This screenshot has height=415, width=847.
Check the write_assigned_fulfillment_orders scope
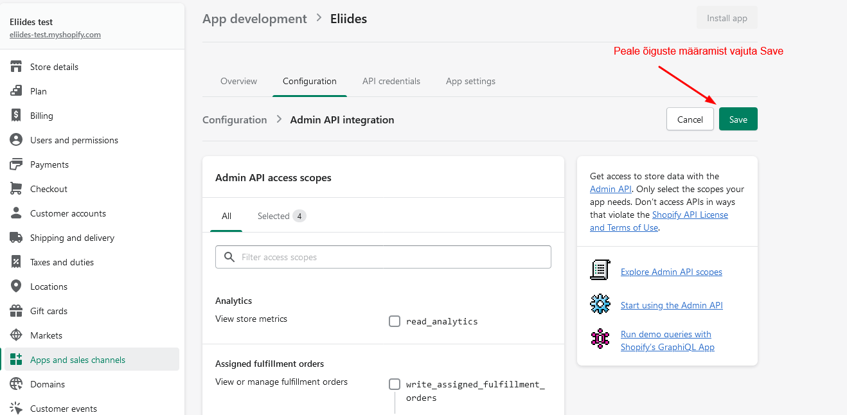click(x=395, y=384)
